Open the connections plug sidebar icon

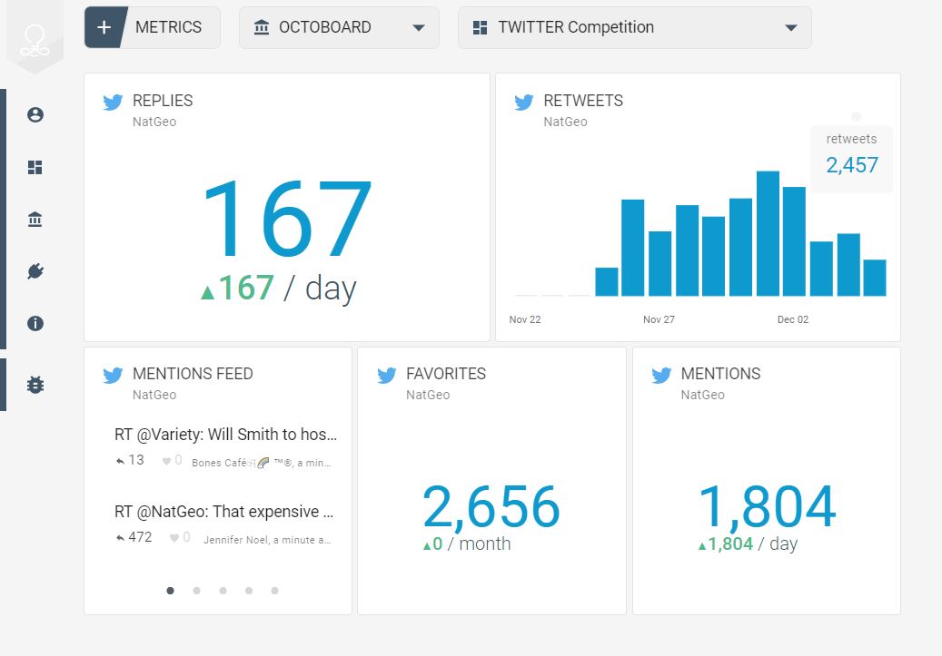pos(35,271)
